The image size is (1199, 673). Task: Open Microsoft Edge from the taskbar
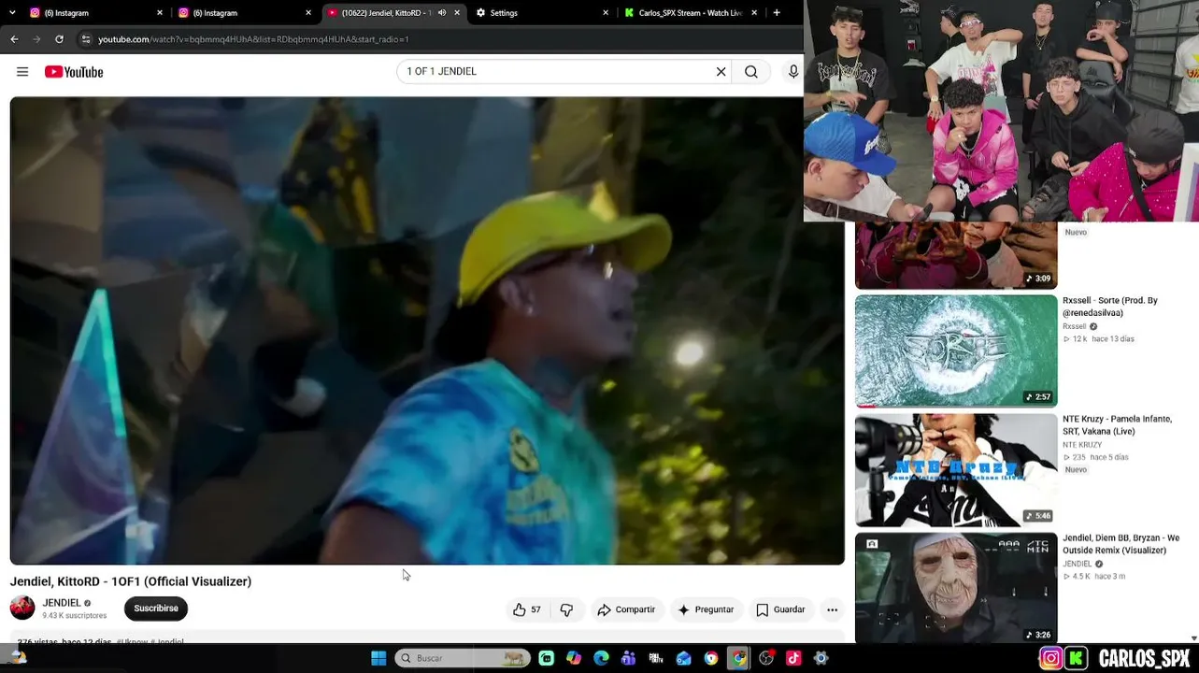(601, 658)
